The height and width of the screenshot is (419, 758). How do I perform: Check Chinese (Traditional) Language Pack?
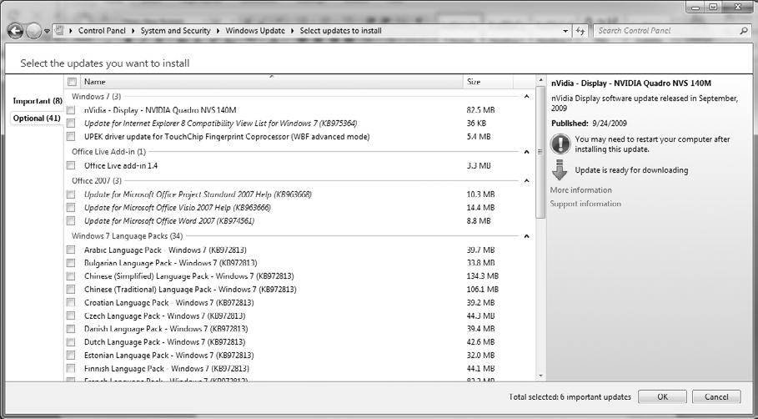71,290
